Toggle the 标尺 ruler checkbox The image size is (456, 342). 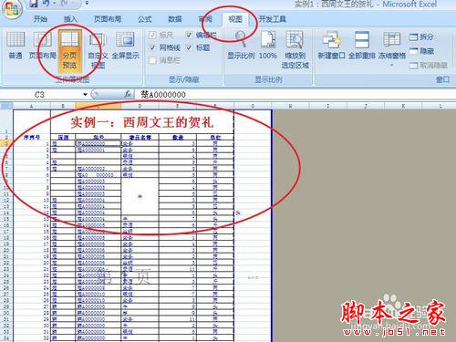[161, 35]
